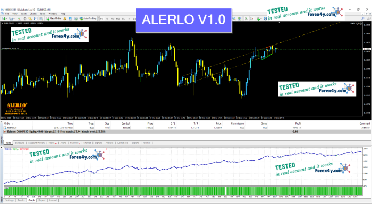Image resolution: width=372 pixels, height=212 pixels.
Task: Close the order via the x beside profit
Action: coord(300,128)
